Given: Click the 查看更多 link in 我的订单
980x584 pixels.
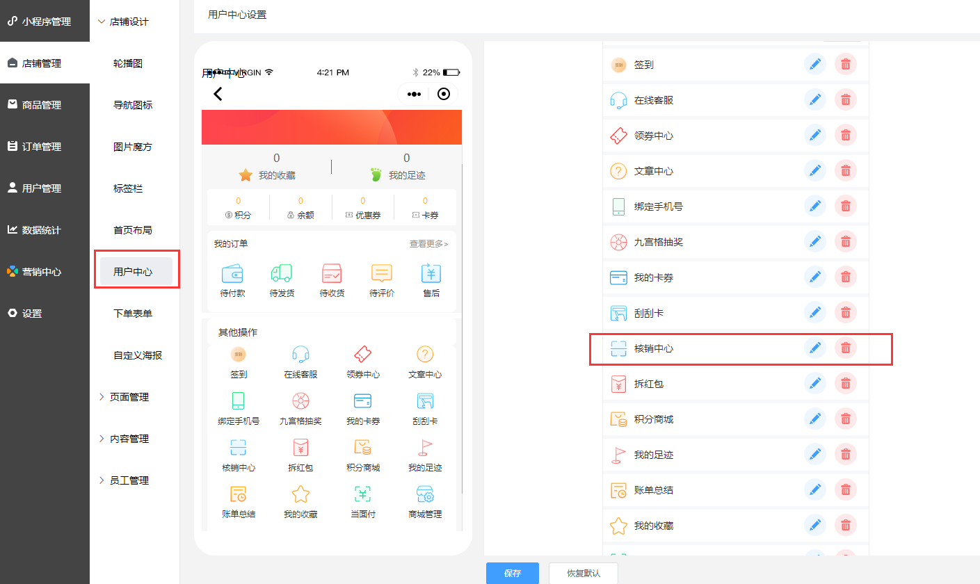Looking at the screenshot, I should pos(428,244).
